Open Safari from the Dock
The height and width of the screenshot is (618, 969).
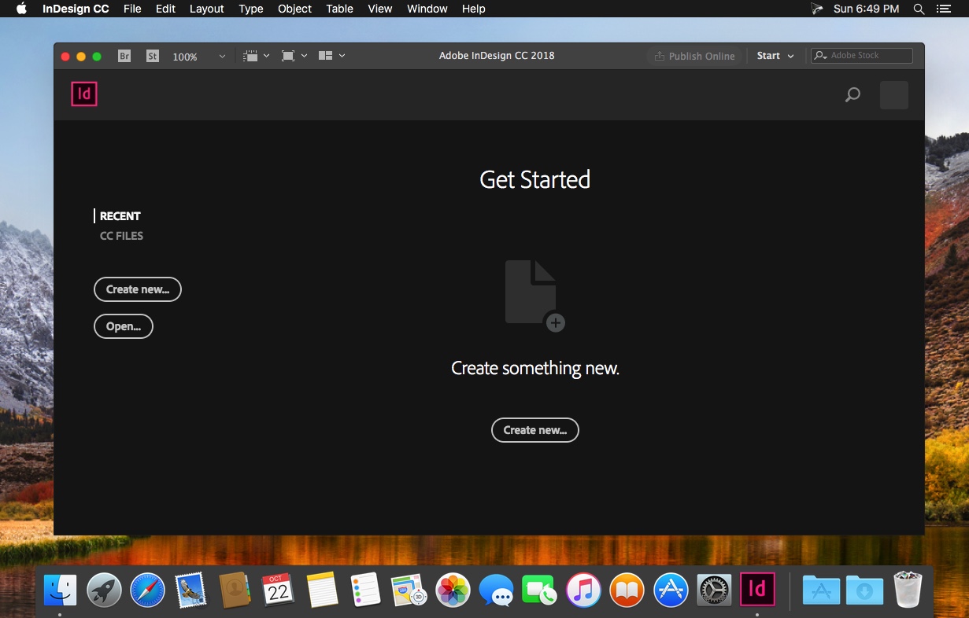pos(147,590)
